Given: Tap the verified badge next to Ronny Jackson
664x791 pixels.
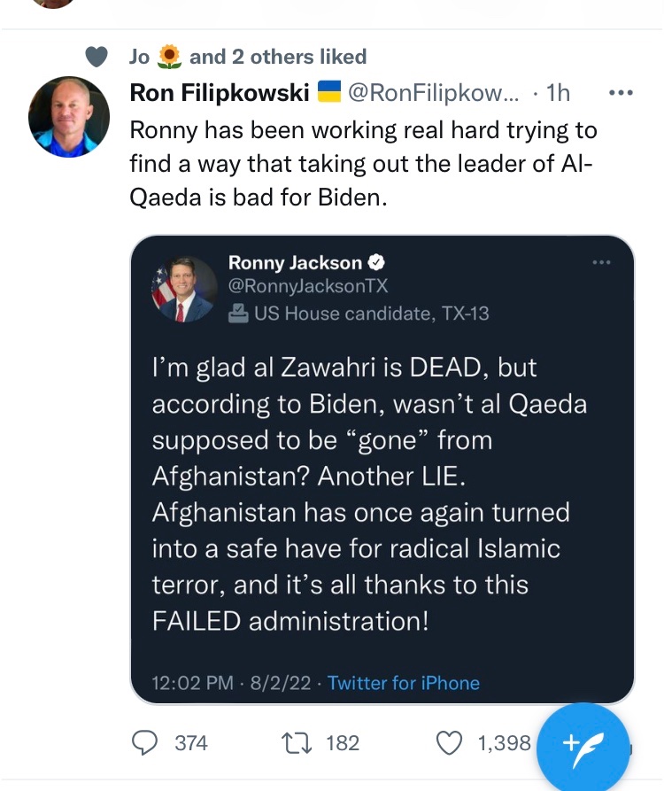Looking at the screenshot, I should point(375,263).
